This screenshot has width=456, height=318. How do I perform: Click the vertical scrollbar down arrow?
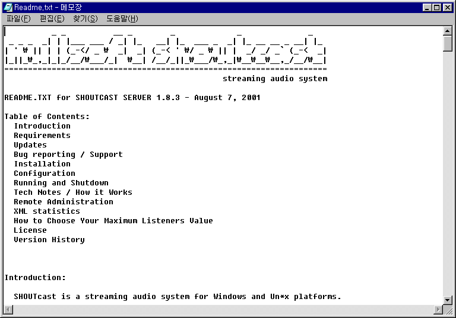tap(447, 300)
